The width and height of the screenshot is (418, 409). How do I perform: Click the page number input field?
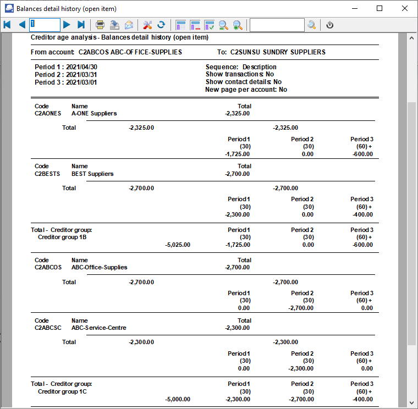(x=45, y=25)
